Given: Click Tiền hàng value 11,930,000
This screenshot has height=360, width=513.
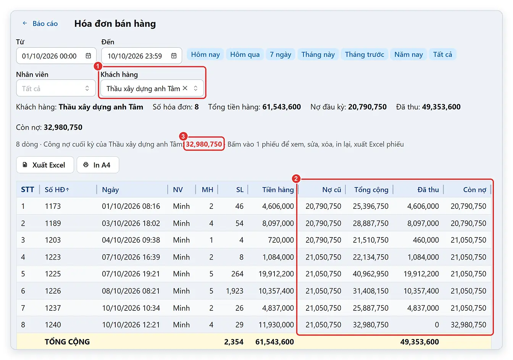Looking at the screenshot, I should tap(276, 324).
